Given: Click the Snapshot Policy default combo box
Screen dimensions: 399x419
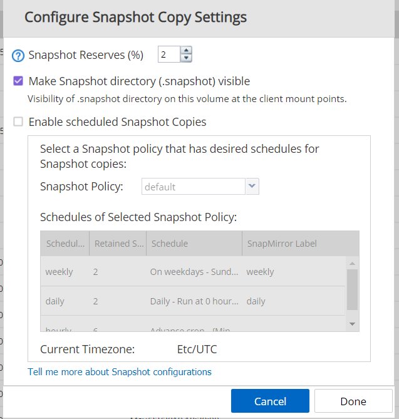Looking at the screenshot, I should [x=193, y=187].
